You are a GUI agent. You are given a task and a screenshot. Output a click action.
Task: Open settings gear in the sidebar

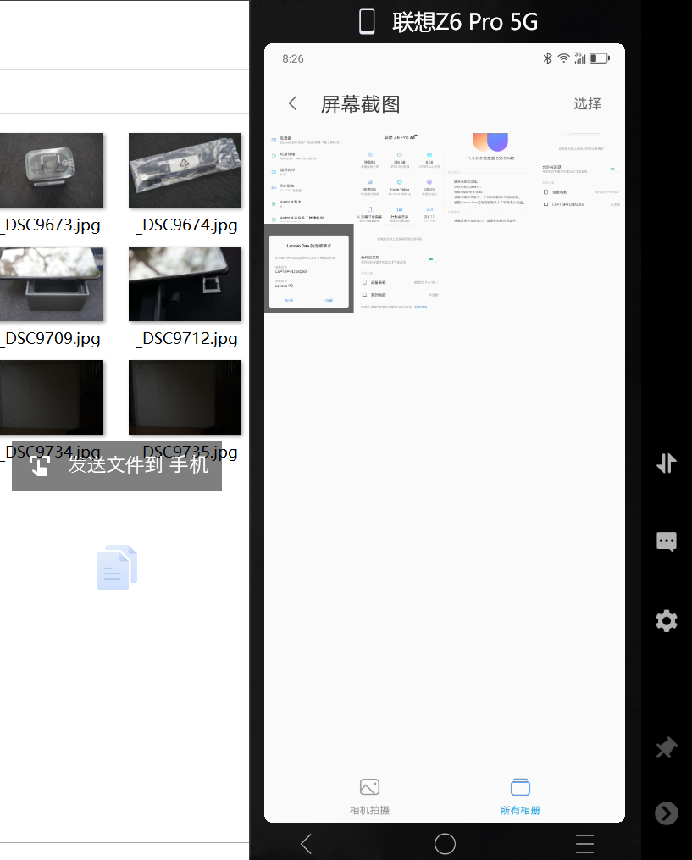click(667, 621)
